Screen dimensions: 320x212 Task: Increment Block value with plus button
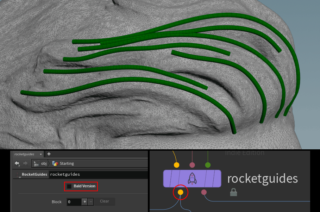click(x=85, y=202)
